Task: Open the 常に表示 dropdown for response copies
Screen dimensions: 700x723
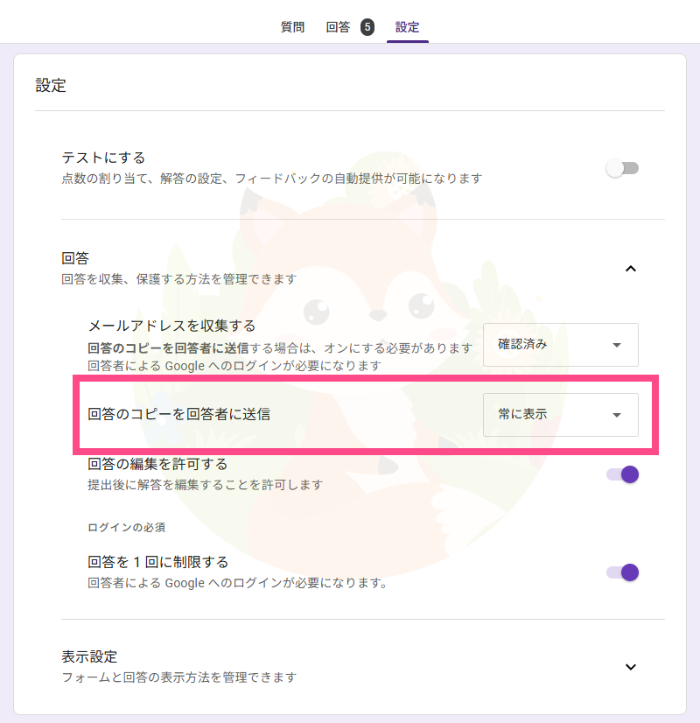Action: [x=560, y=414]
